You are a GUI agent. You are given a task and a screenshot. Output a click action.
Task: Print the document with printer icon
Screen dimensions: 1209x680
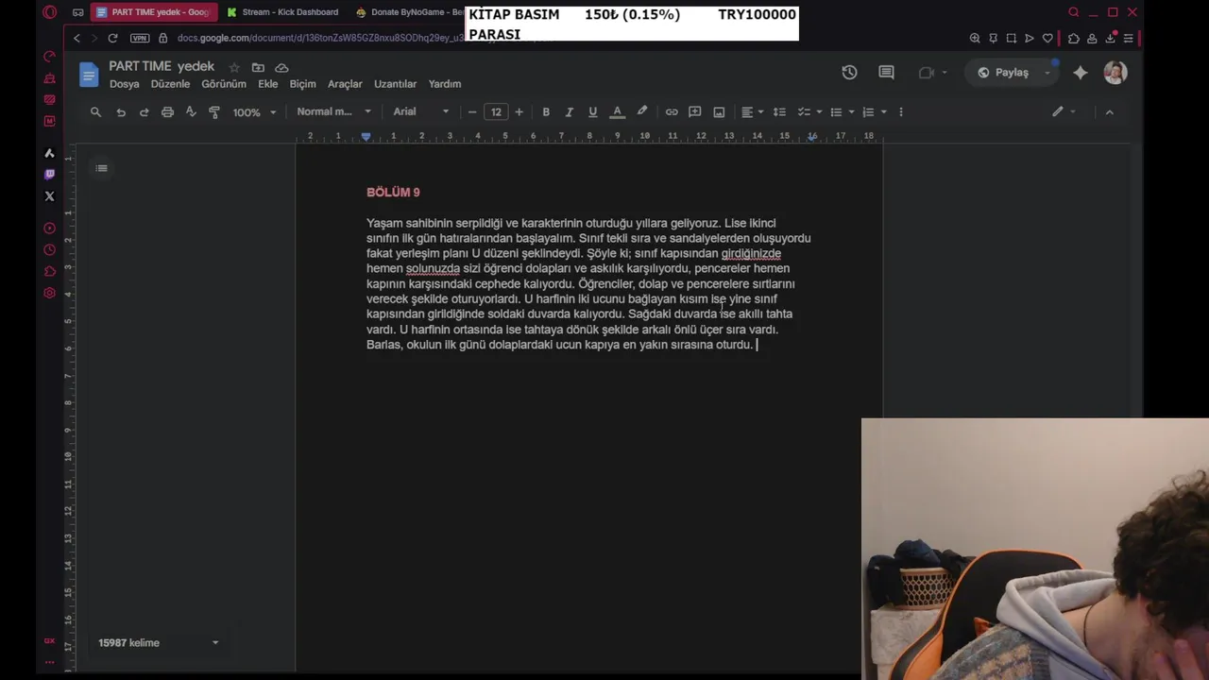click(x=167, y=111)
